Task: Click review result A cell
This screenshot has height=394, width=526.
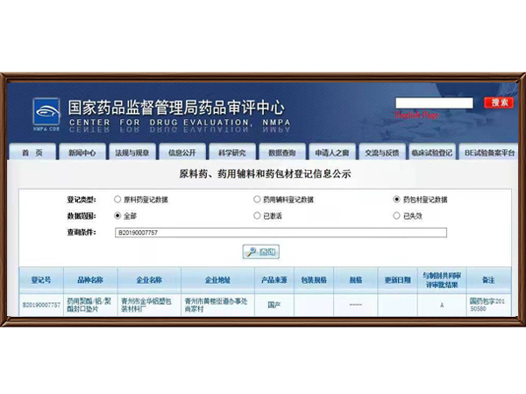Action: point(442,305)
